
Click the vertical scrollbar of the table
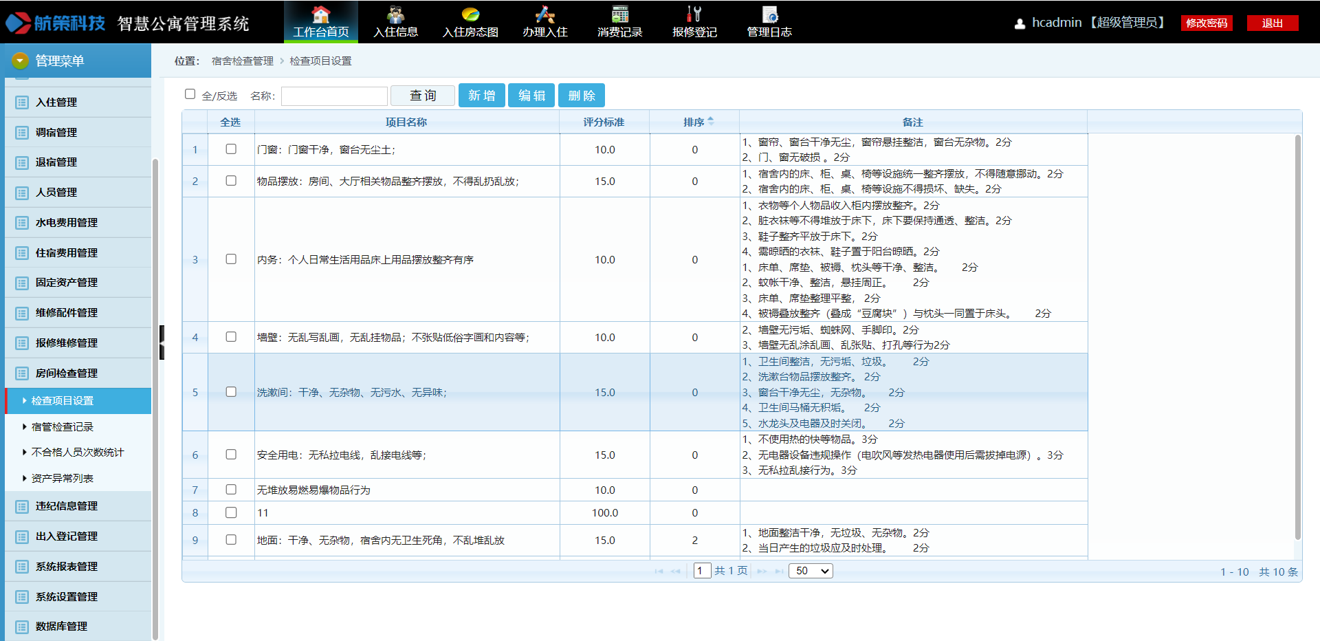click(1297, 337)
